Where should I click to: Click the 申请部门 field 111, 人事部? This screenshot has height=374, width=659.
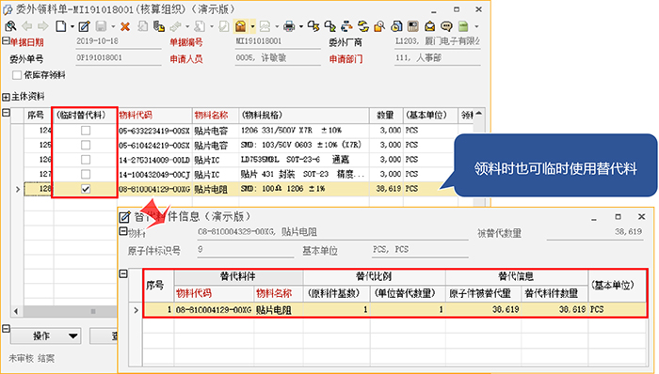click(x=438, y=58)
